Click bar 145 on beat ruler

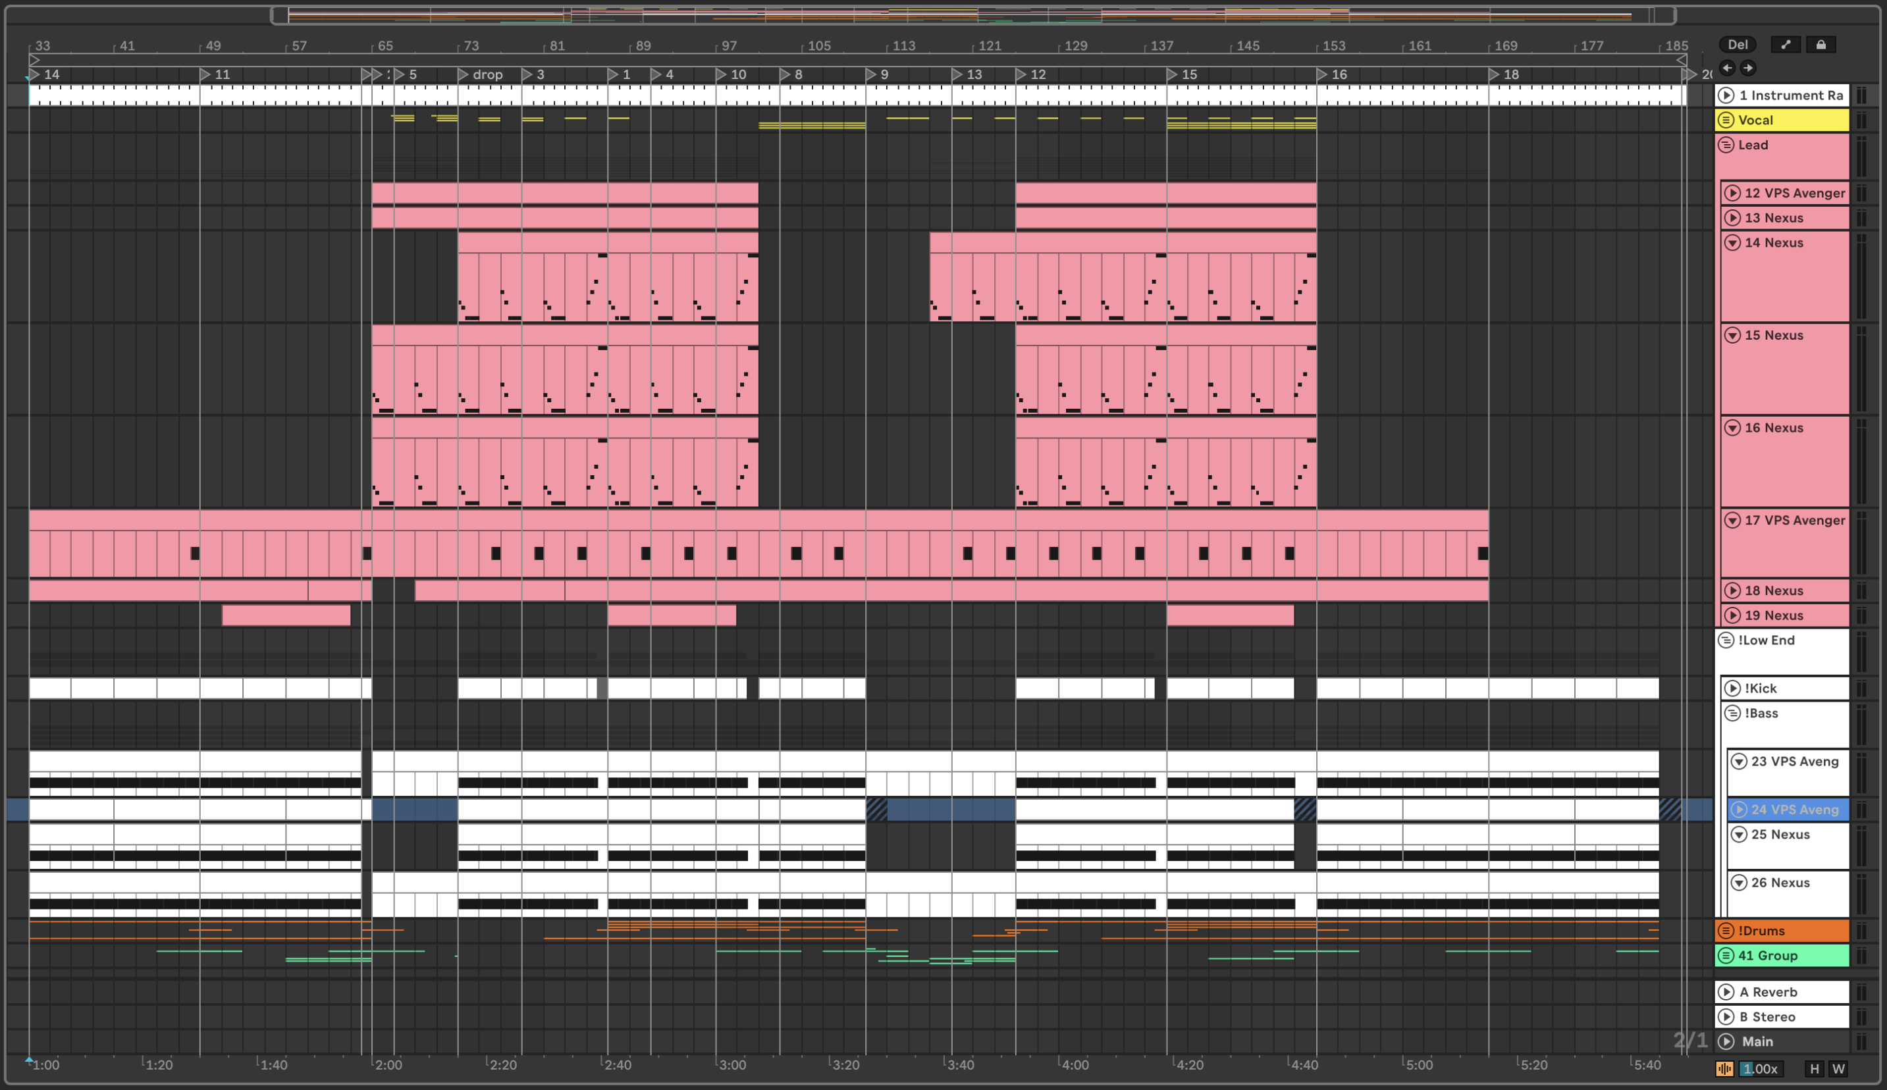tap(1248, 45)
